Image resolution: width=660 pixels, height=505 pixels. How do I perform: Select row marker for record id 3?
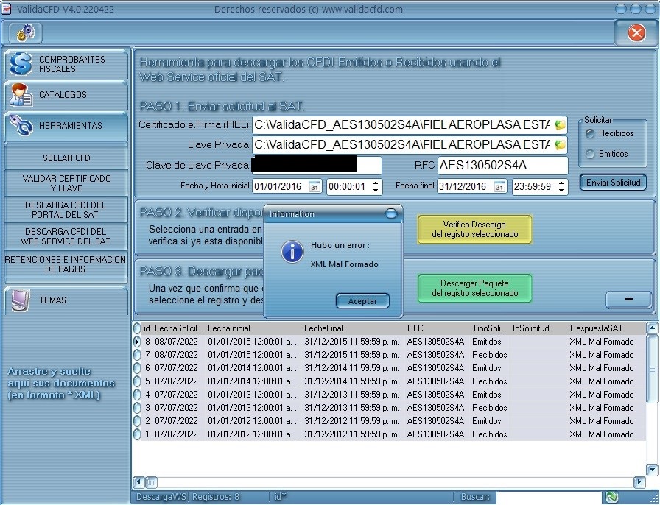(x=137, y=408)
